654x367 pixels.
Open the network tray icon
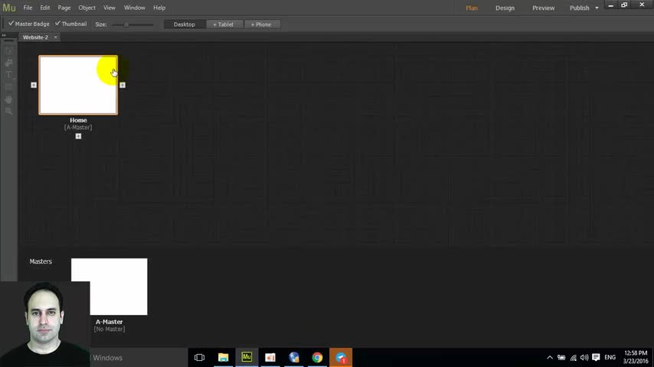(x=574, y=357)
